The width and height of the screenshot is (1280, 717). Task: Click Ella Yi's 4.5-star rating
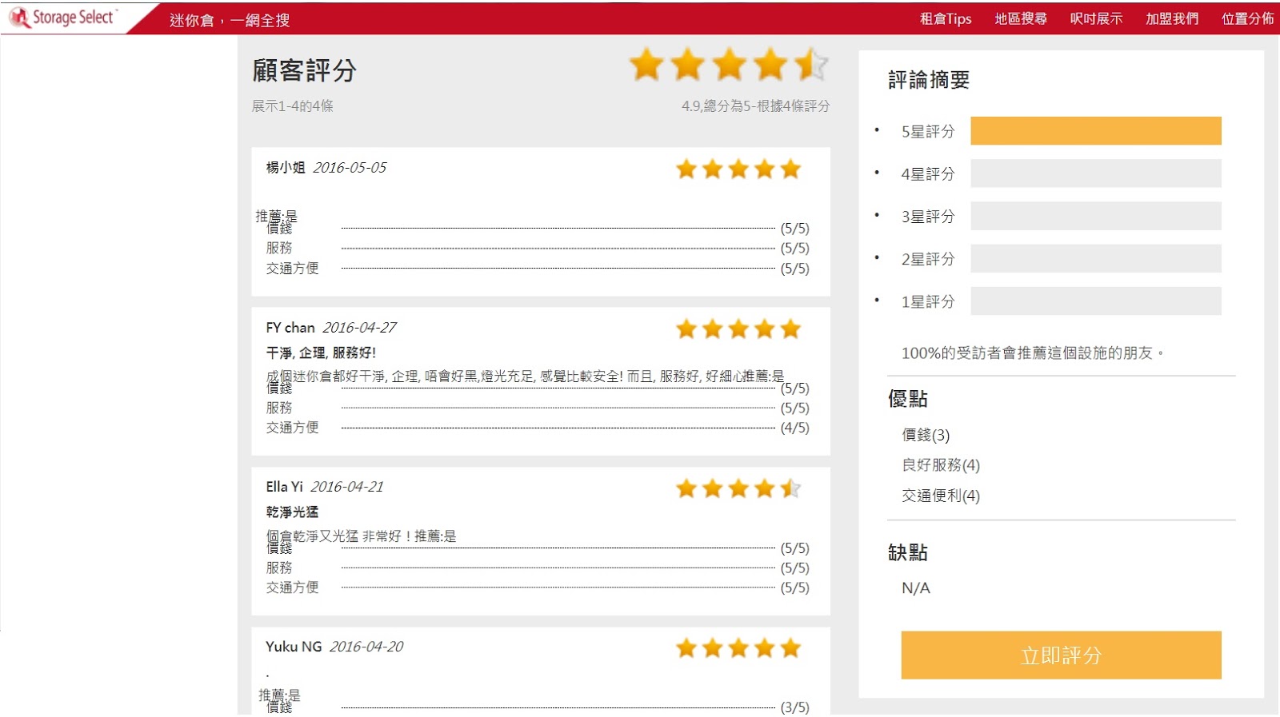pyautogui.click(x=738, y=488)
